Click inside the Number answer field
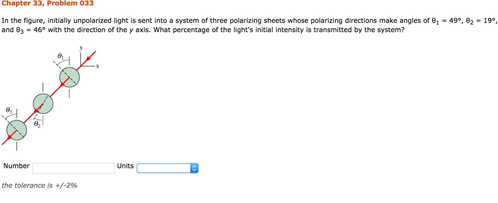Viewport: 498px width, 203px height. point(73,168)
